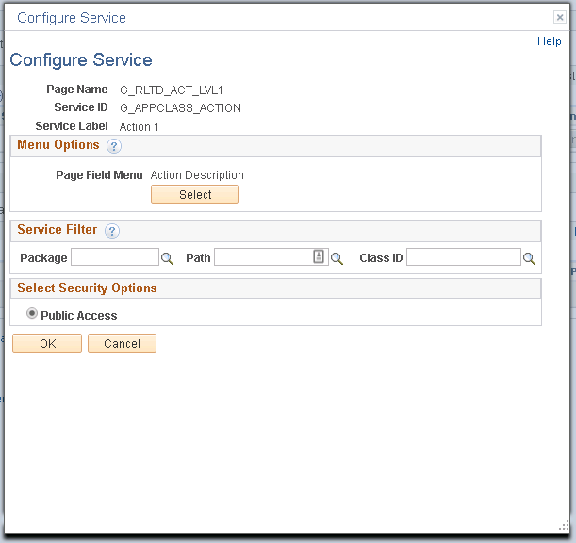
Task: Click the Action Description field value
Action: [197, 175]
